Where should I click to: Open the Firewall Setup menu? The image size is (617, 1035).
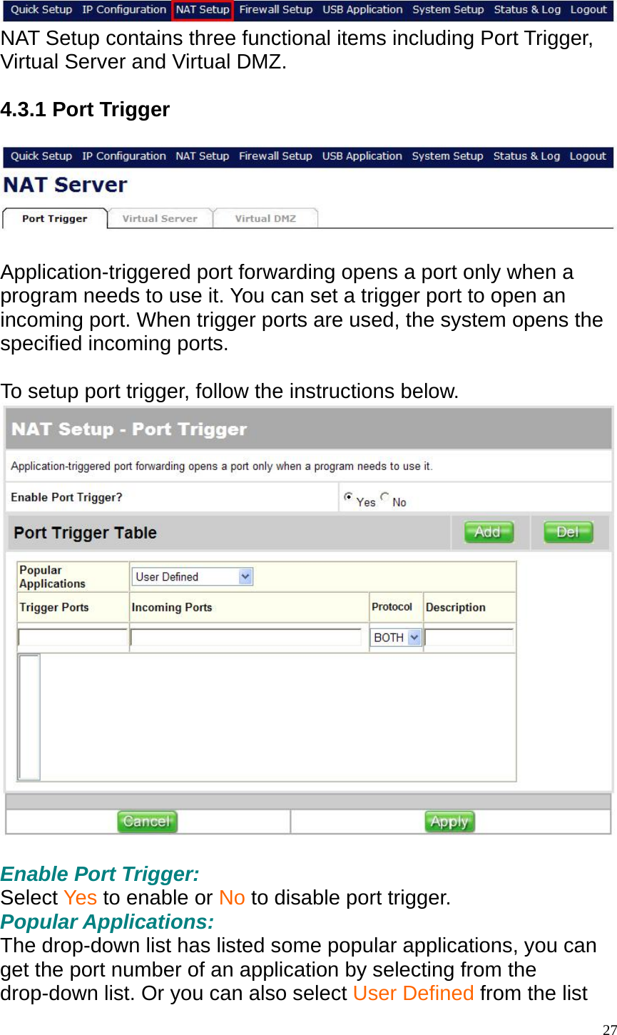coord(276,9)
